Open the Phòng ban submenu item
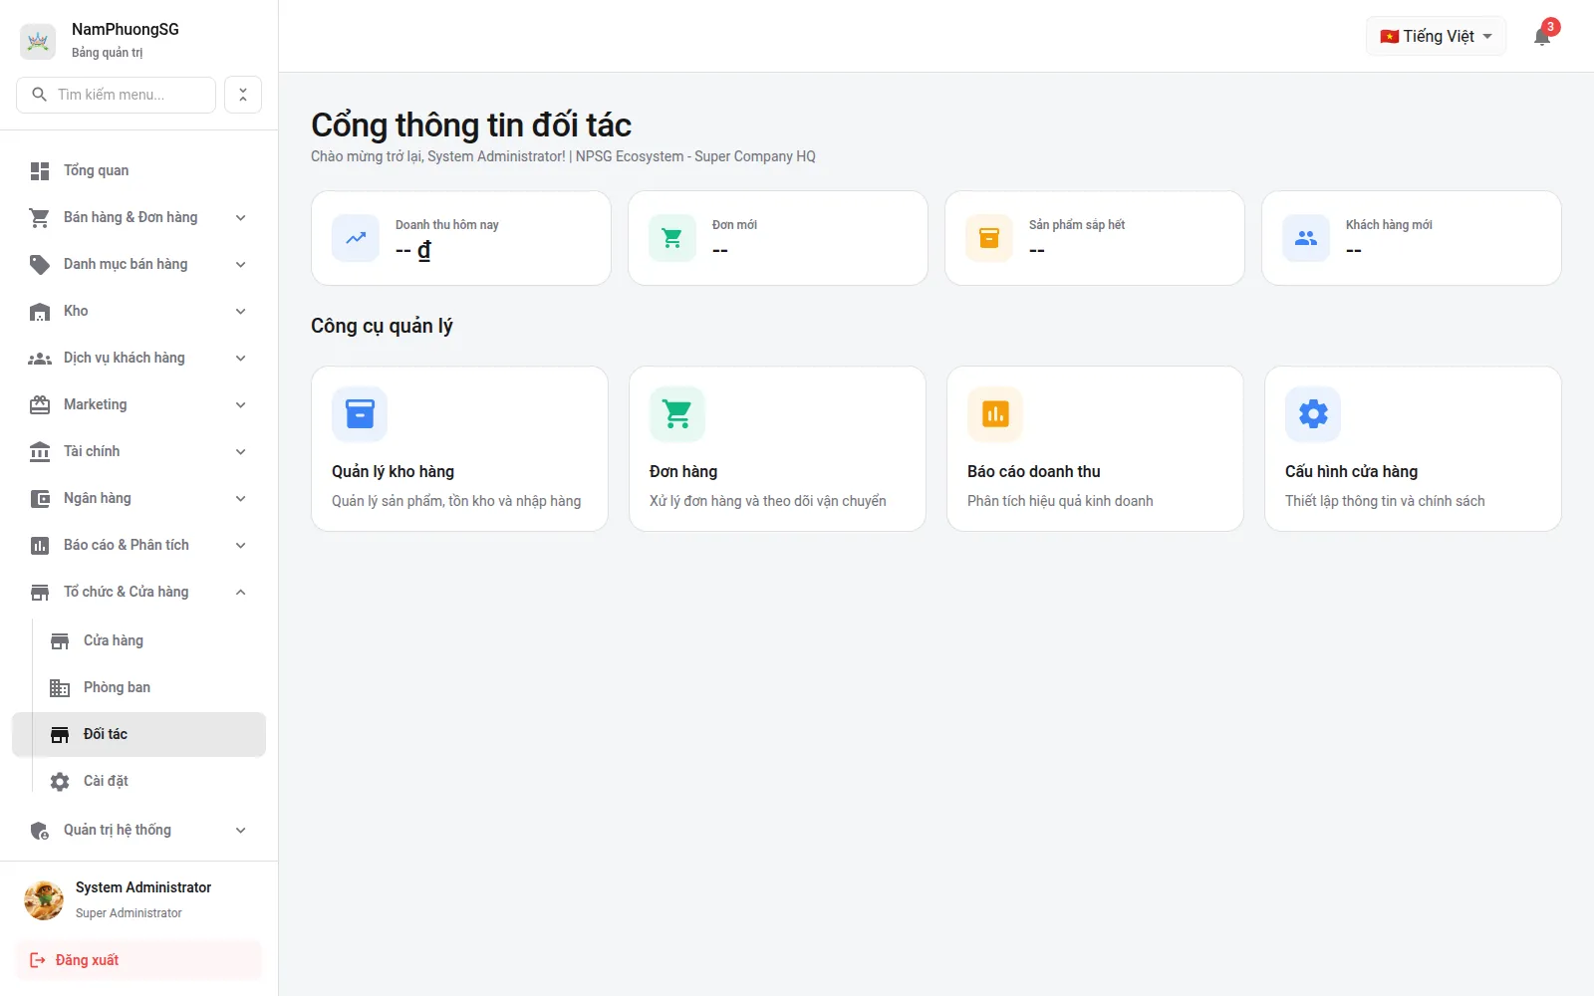The image size is (1594, 996). 148,687
